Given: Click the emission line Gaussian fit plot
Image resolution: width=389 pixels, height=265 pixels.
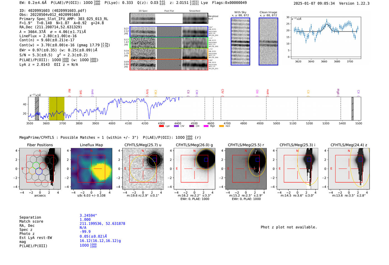Looking at the screenshot, I should [x=326, y=38].
